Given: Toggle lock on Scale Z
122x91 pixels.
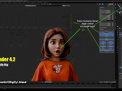Looking at the screenshot, I should pos(113,26).
